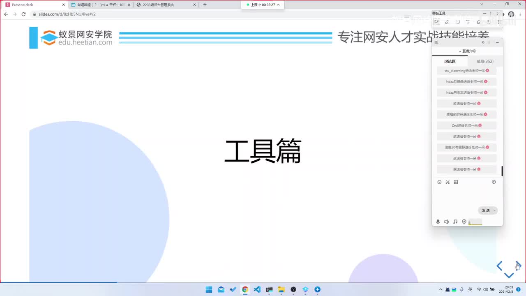The height and width of the screenshot is (296, 526).
Task: Open the terminal app from taskbar
Action: pyautogui.click(x=269, y=289)
